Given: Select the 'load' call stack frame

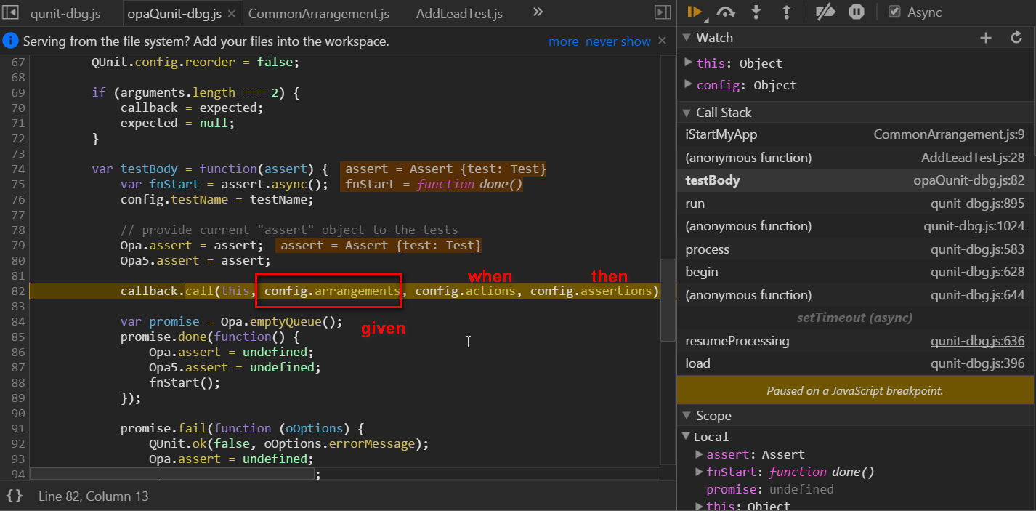Looking at the screenshot, I should tap(856, 363).
